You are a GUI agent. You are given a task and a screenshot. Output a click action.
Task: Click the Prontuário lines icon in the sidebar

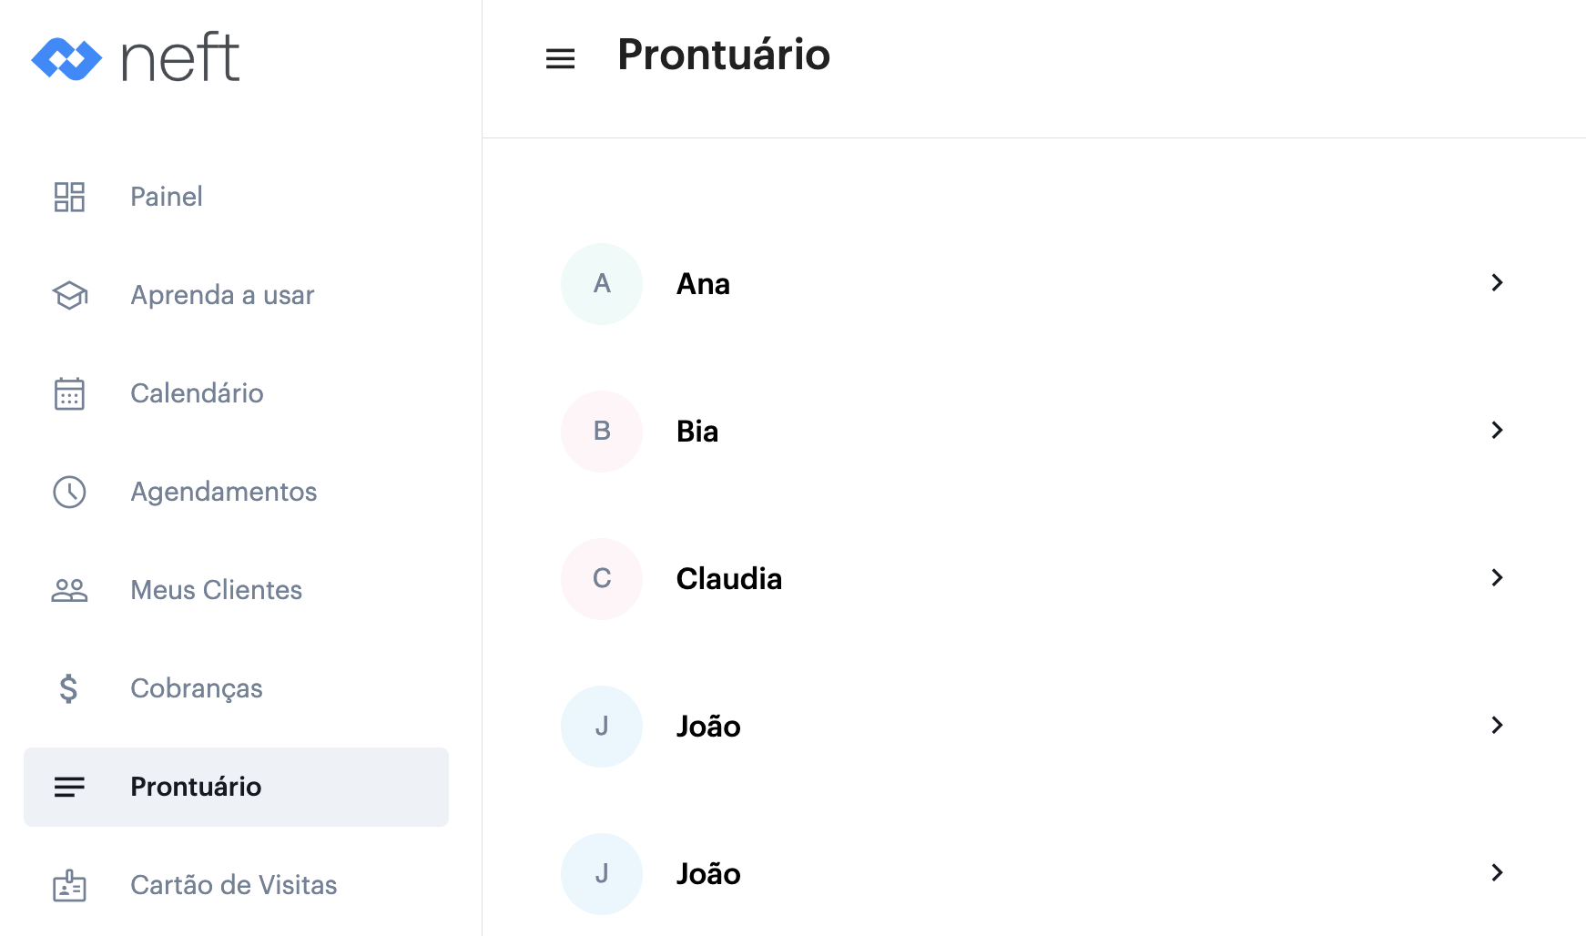pos(69,787)
